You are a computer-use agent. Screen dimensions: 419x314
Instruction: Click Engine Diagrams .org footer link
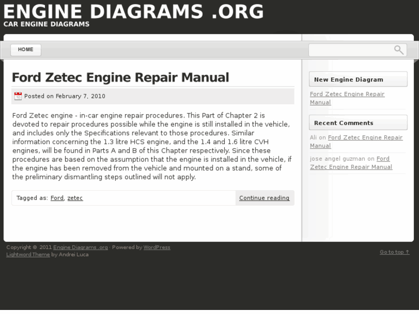coord(81,247)
